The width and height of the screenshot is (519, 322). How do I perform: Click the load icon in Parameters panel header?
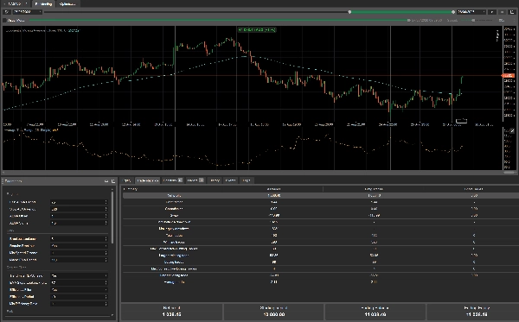113,181
